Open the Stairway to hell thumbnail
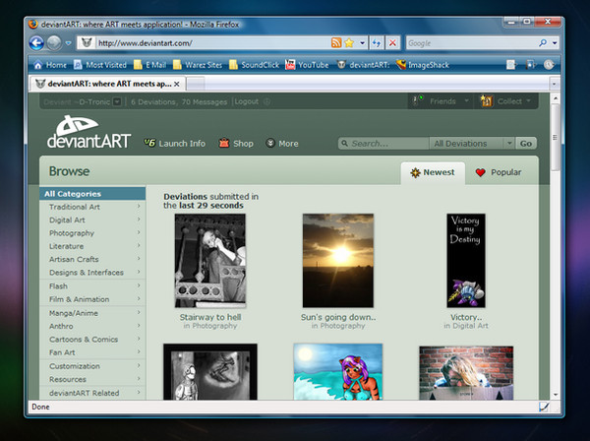 [x=210, y=261]
